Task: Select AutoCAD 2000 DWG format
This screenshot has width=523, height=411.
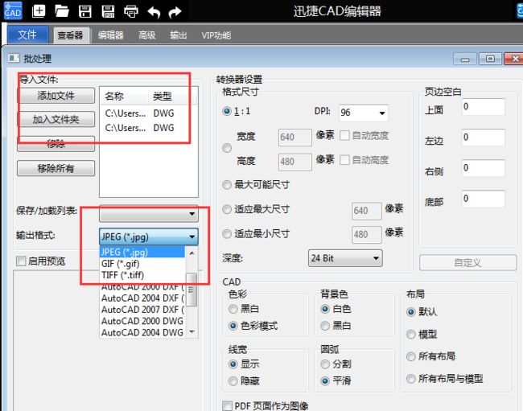Action: click(142, 321)
